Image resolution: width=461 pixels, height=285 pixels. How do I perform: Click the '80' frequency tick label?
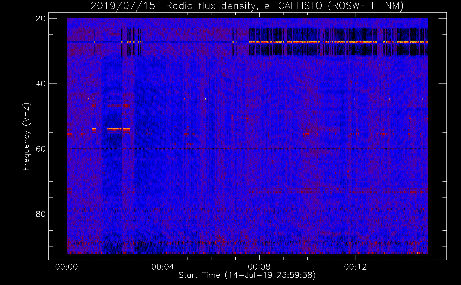[x=41, y=214]
